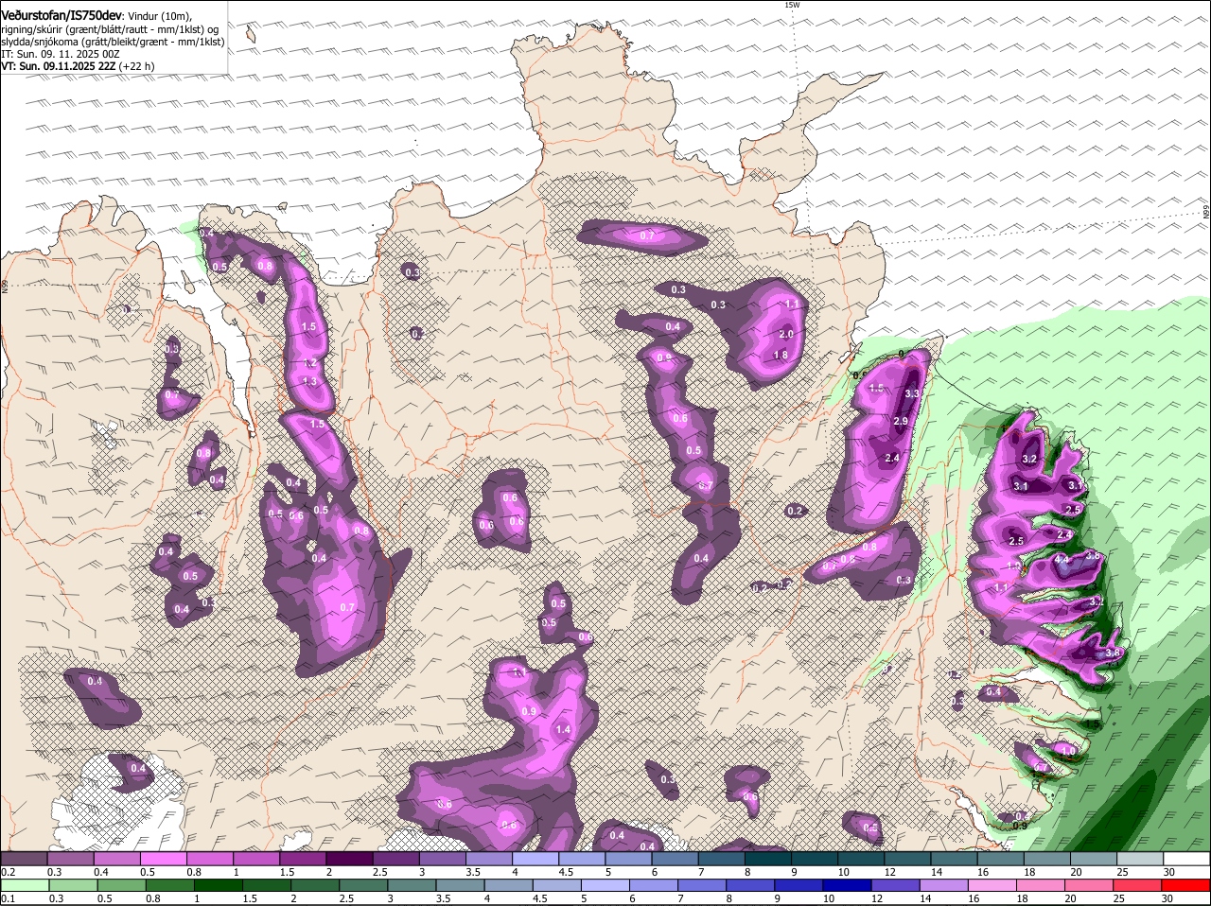Screen dimensions: 1211x906
Task: Select the 1.3 value in the western snow band
Action: [309, 382]
